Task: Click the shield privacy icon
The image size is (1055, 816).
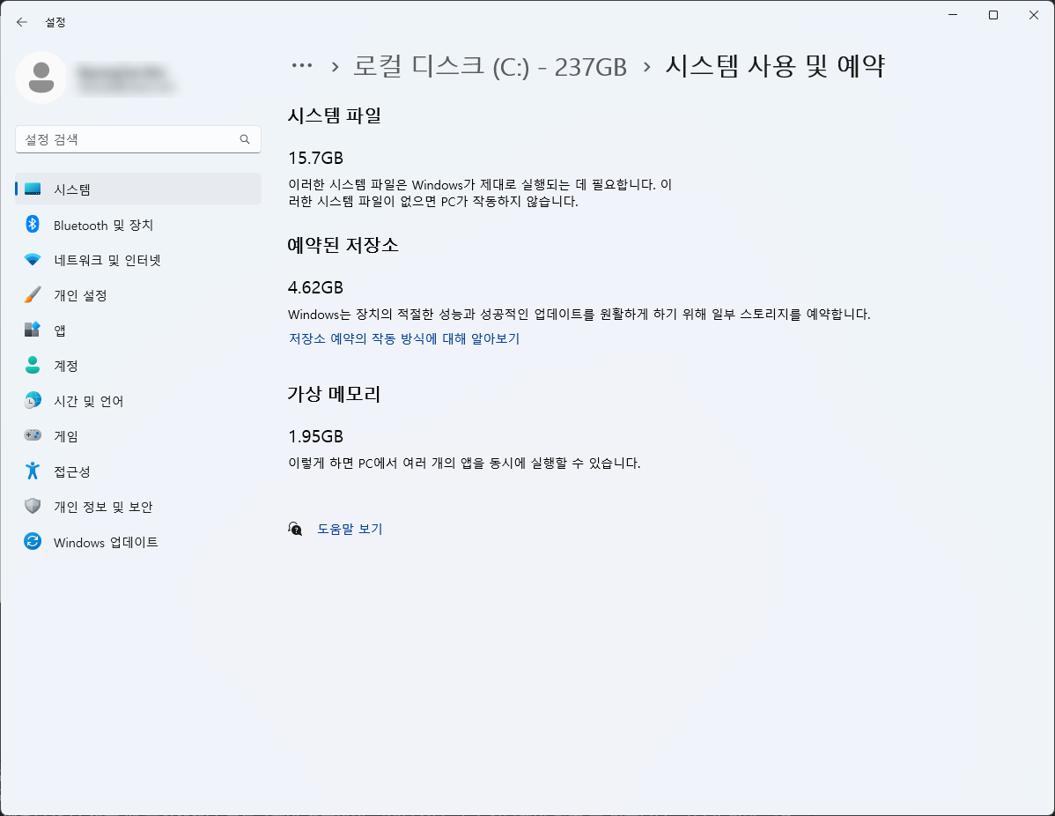Action: pos(33,507)
